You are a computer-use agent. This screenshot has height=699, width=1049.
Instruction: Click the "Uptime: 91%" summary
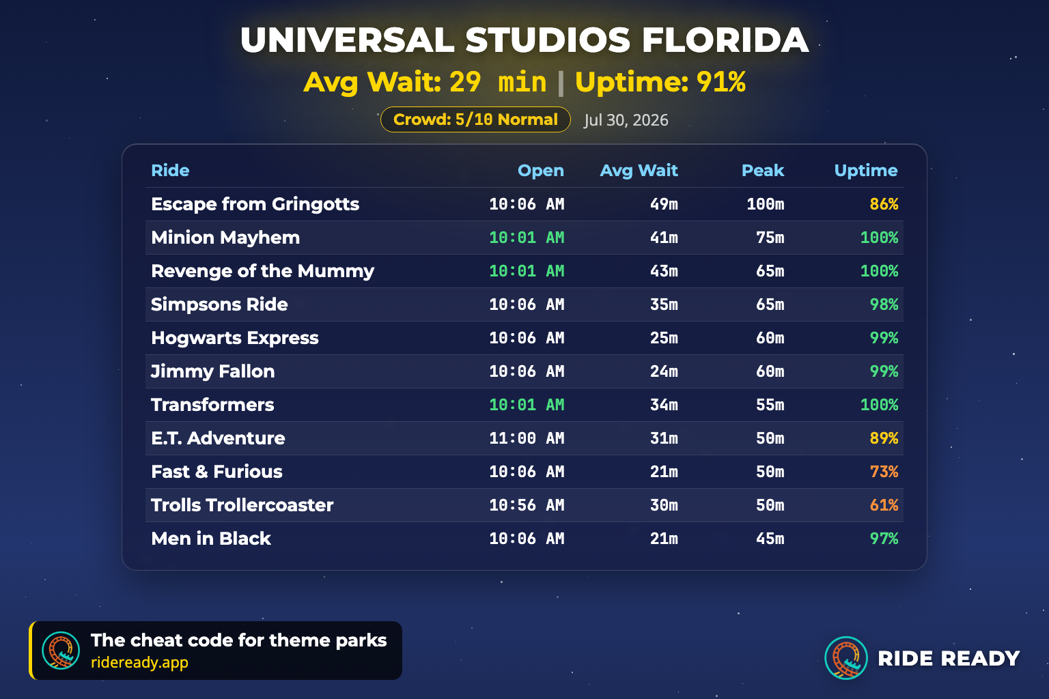[660, 82]
